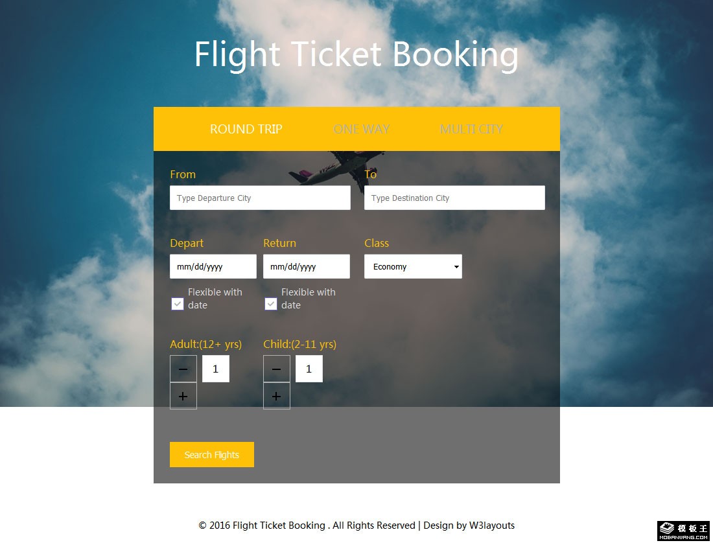
Task: Click the watermark logo in the corner
Action: click(684, 530)
